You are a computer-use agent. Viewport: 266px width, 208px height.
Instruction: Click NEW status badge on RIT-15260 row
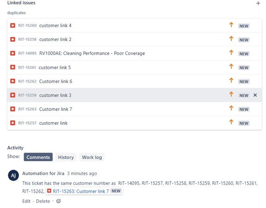point(244,26)
